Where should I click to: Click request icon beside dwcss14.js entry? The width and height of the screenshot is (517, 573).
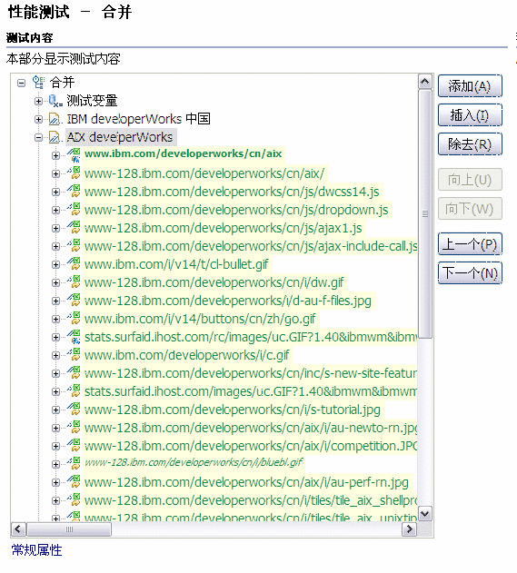(74, 192)
